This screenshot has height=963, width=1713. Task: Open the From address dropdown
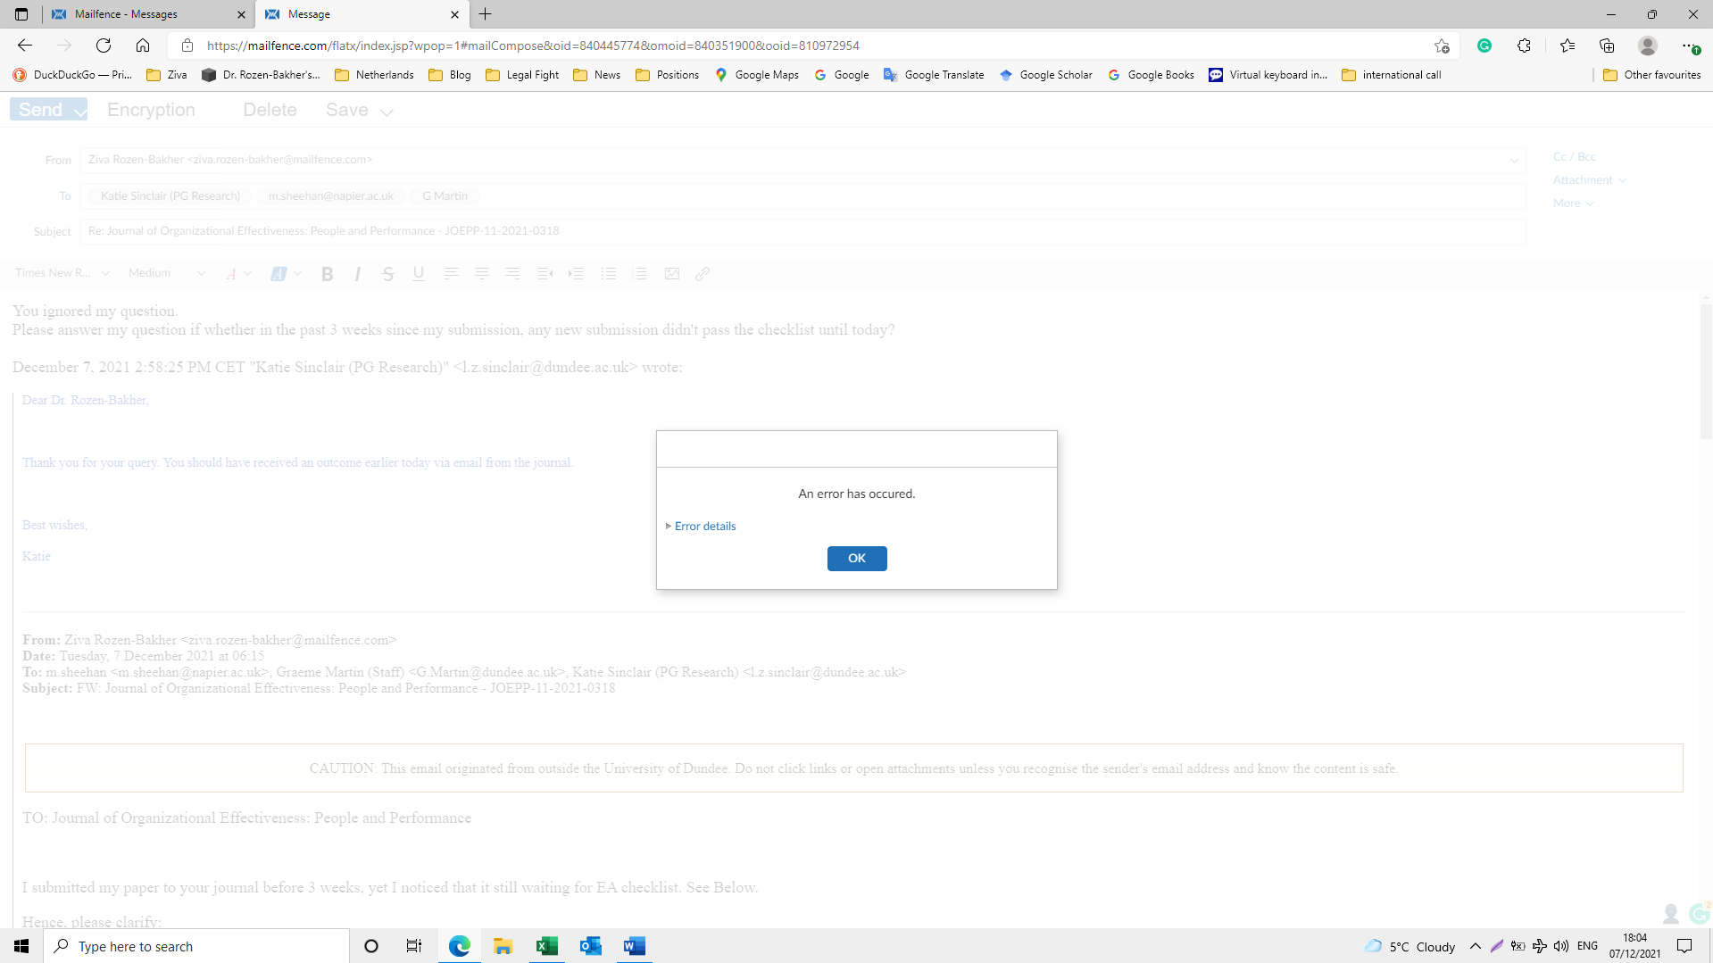(x=1513, y=160)
